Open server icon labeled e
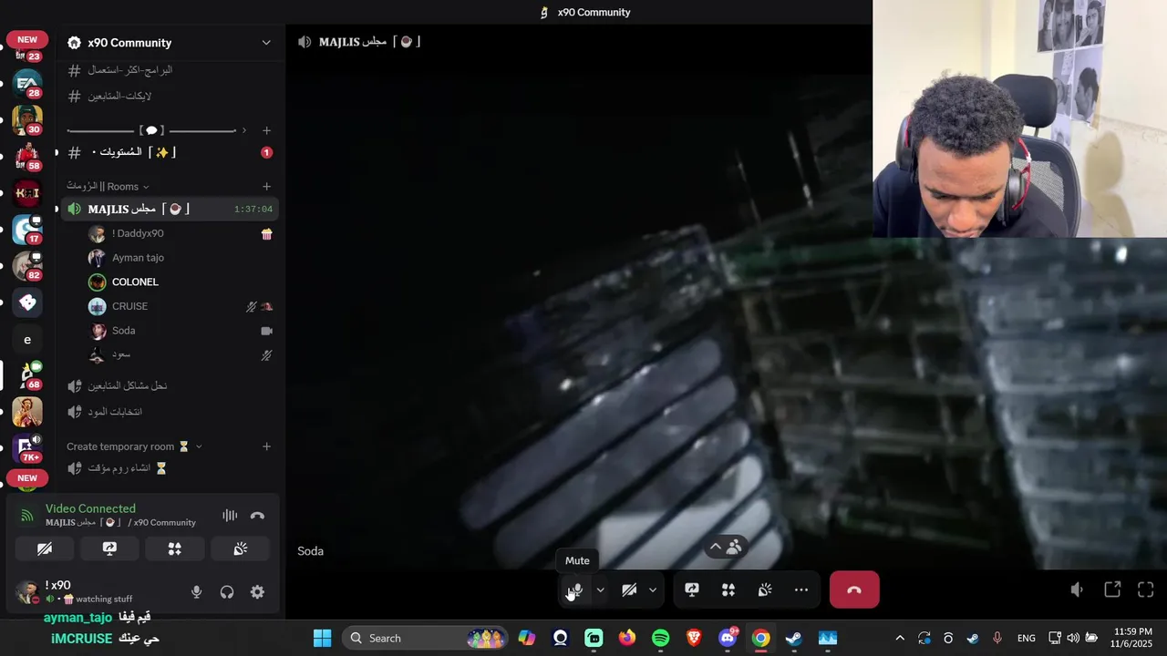The height and width of the screenshot is (656, 1167). (x=27, y=339)
